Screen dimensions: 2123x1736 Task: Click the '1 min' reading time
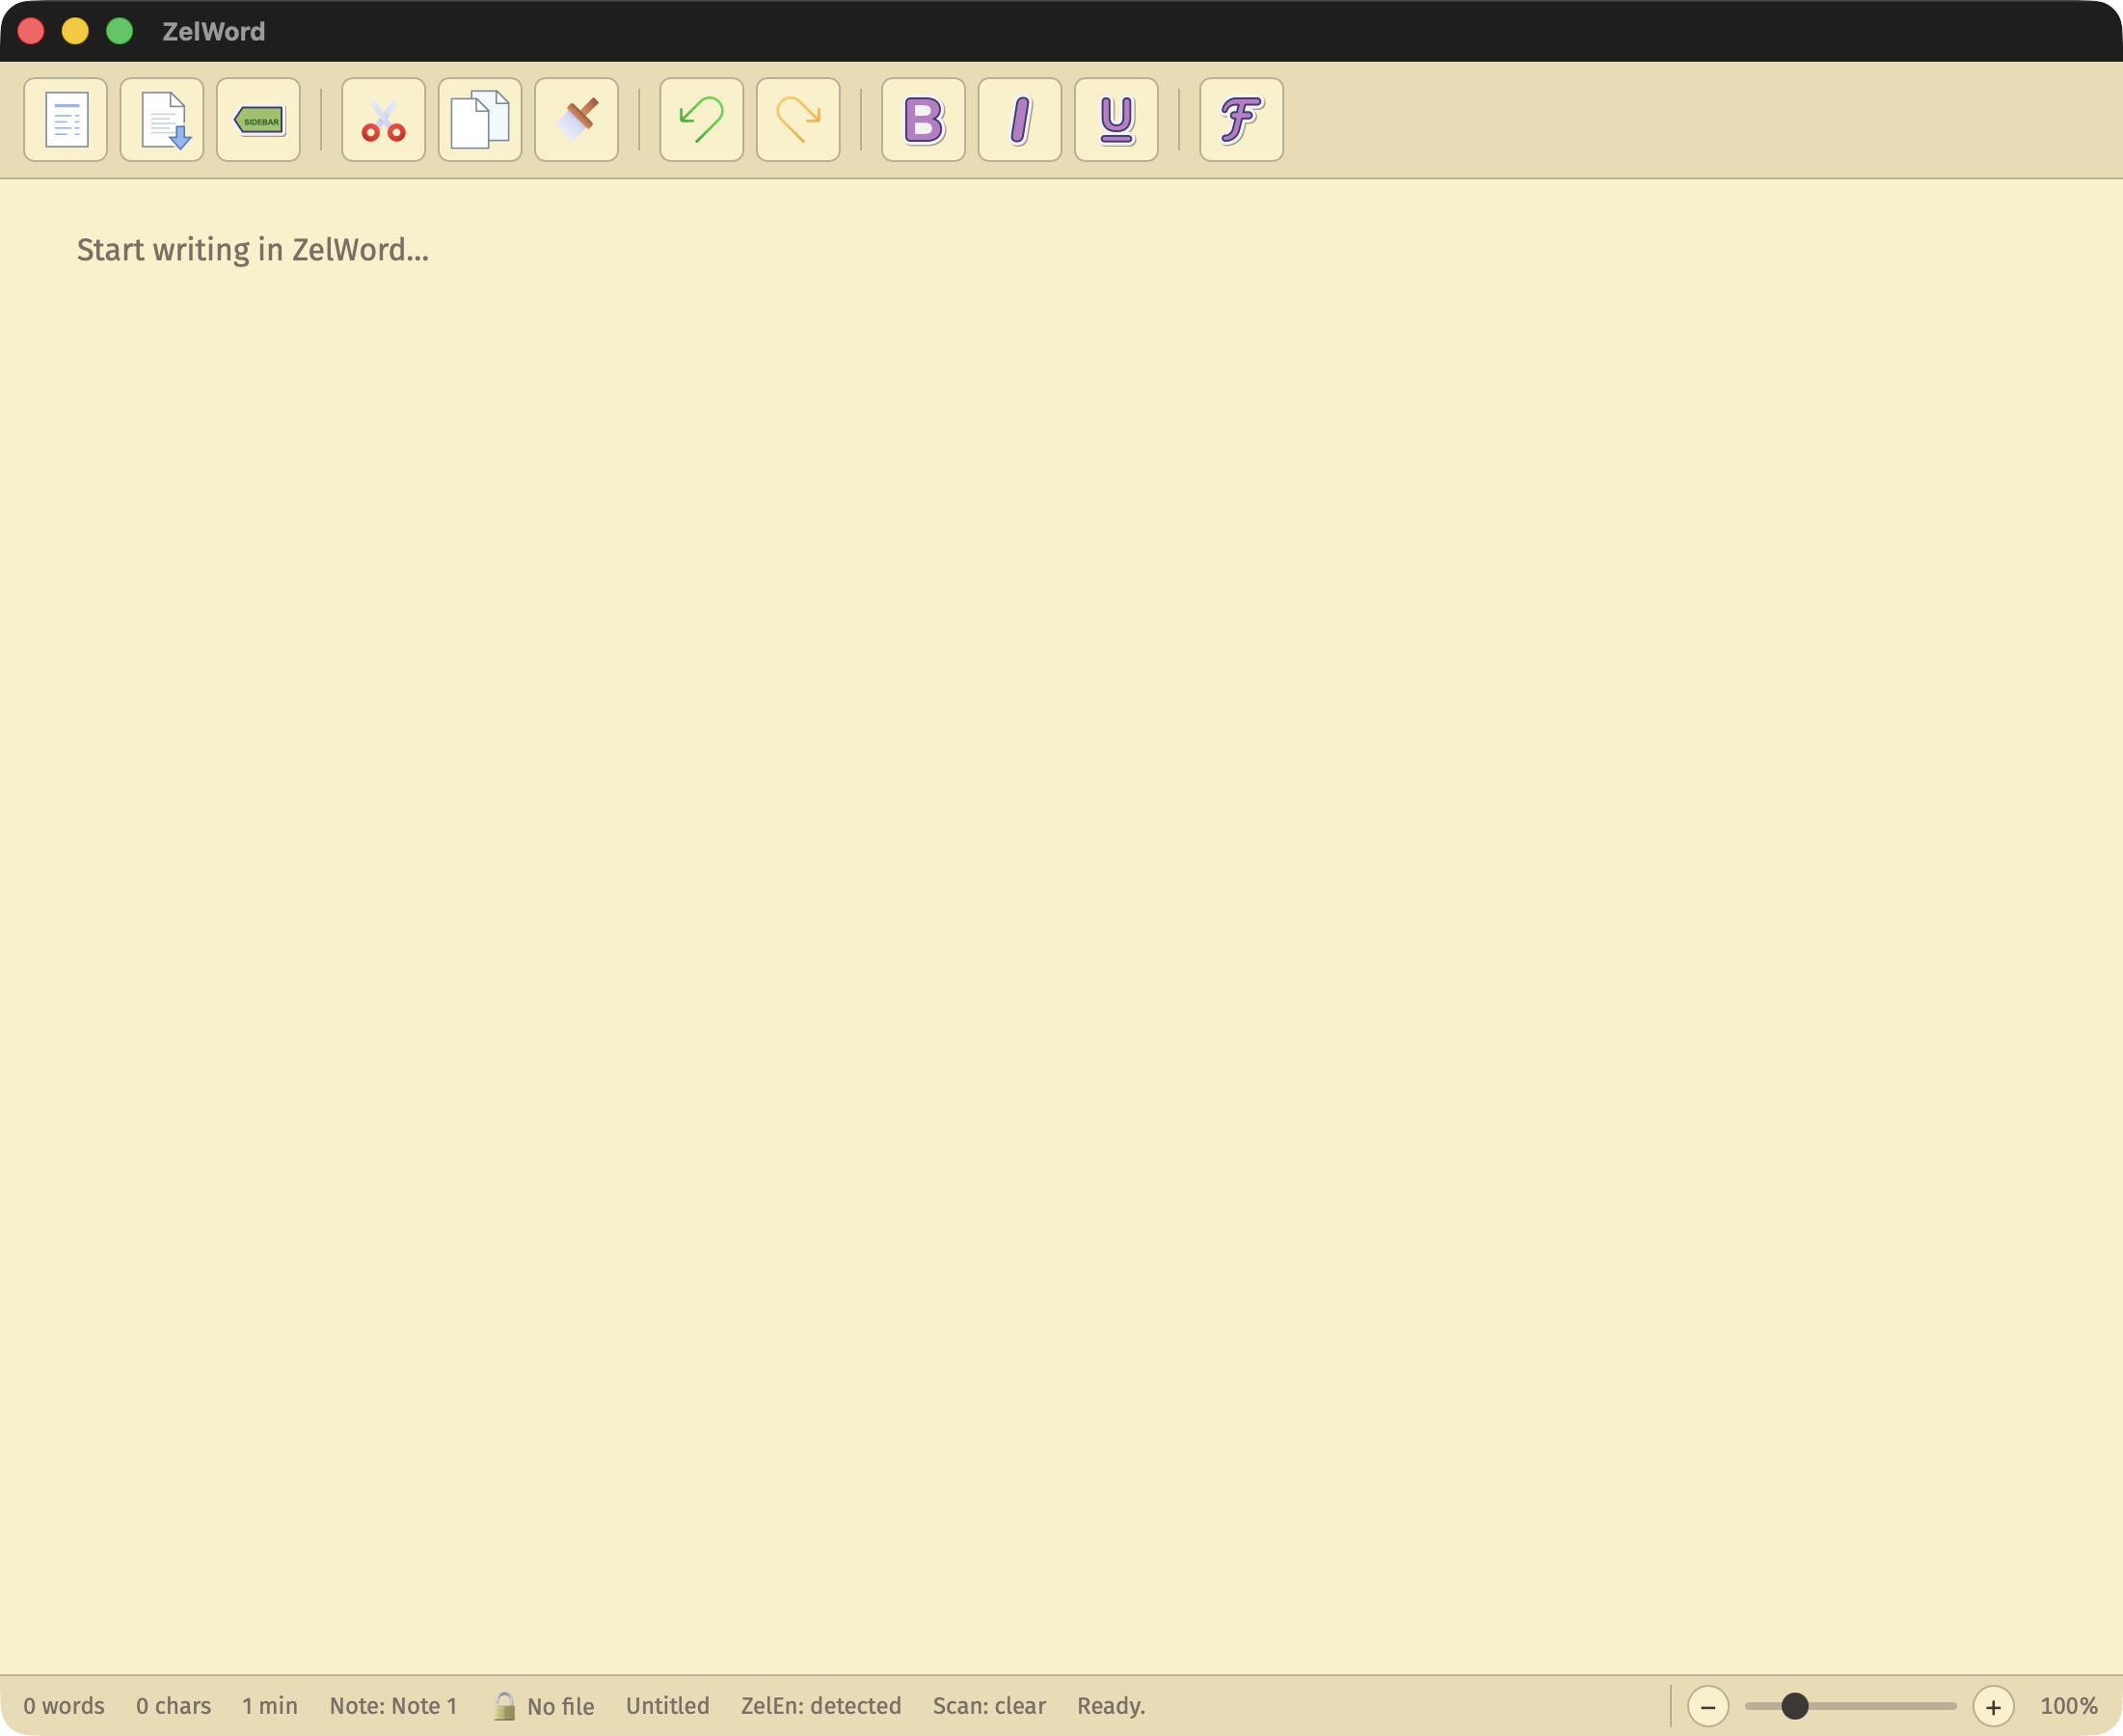pos(270,1706)
